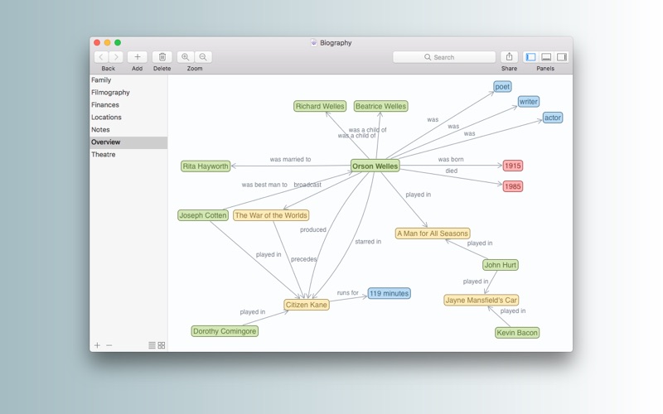This screenshot has width=663, height=414.
Task: Click the 'runs for' link label
Action: click(x=347, y=292)
